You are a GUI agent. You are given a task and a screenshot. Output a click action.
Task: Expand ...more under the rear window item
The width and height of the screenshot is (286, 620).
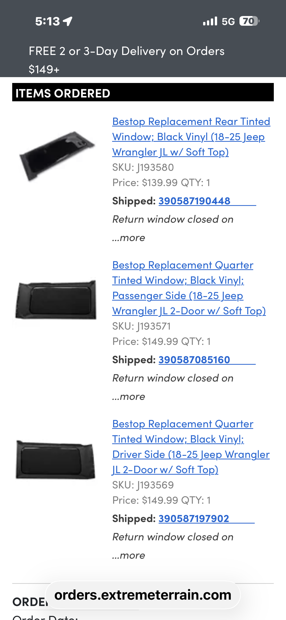click(128, 237)
